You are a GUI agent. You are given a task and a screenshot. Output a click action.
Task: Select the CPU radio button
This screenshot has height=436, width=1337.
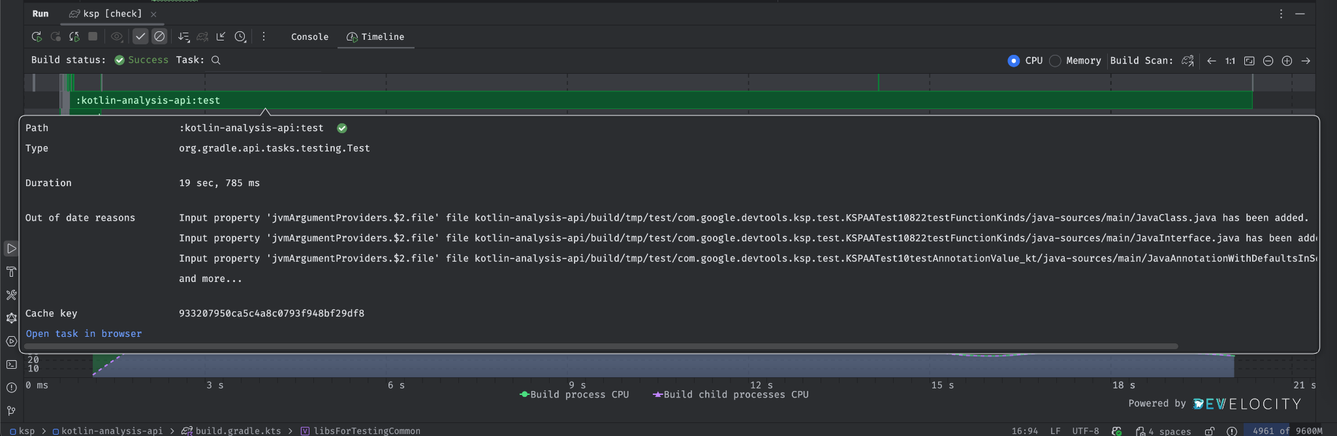tap(1013, 61)
